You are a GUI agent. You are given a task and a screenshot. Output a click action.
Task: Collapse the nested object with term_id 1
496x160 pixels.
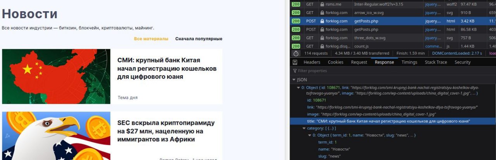309,135
